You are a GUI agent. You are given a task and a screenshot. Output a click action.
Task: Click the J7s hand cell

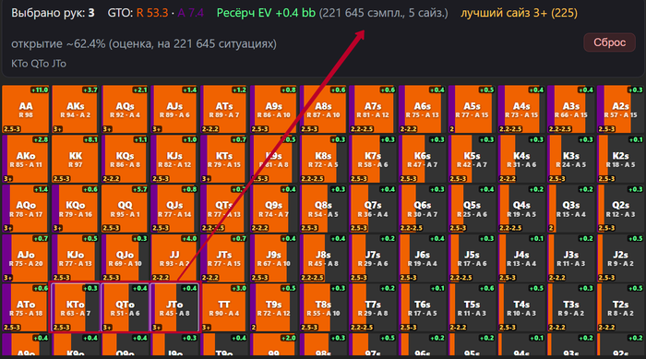coord(373,258)
